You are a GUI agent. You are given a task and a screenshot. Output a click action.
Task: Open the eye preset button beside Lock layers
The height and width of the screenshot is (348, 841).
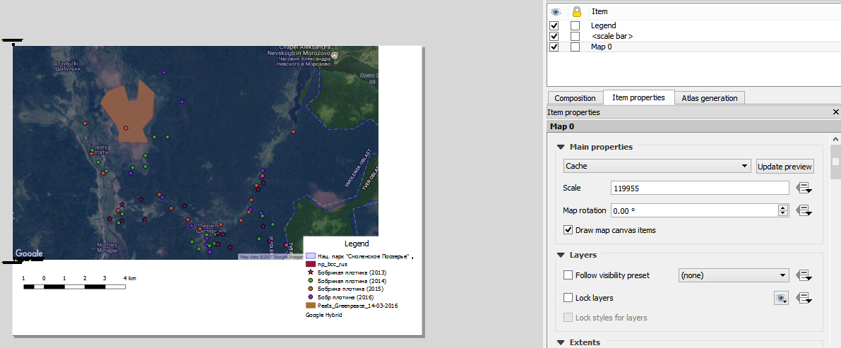click(781, 299)
